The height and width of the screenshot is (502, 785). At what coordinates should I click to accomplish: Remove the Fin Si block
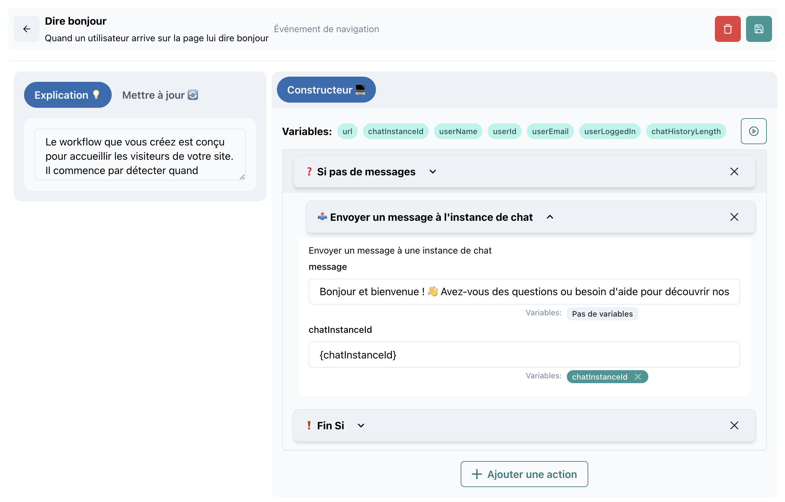734,425
